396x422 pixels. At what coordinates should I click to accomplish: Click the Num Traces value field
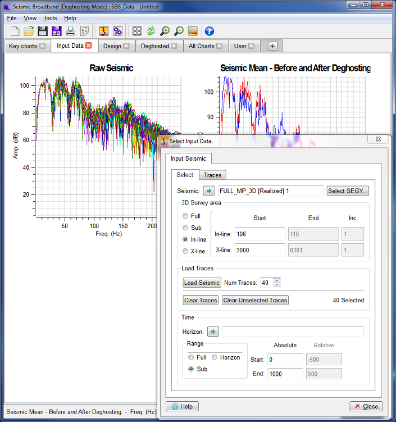tap(267, 283)
